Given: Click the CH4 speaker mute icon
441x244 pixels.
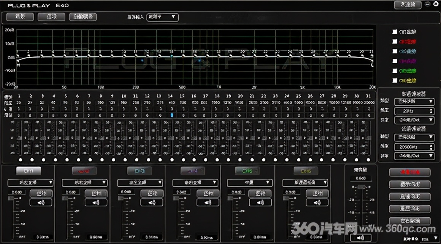Looking at the screenshot, I should [208, 202].
